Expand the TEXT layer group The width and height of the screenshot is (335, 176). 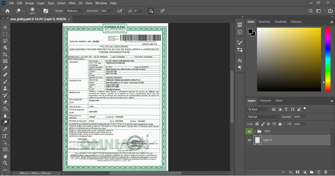(x=255, y=131)
